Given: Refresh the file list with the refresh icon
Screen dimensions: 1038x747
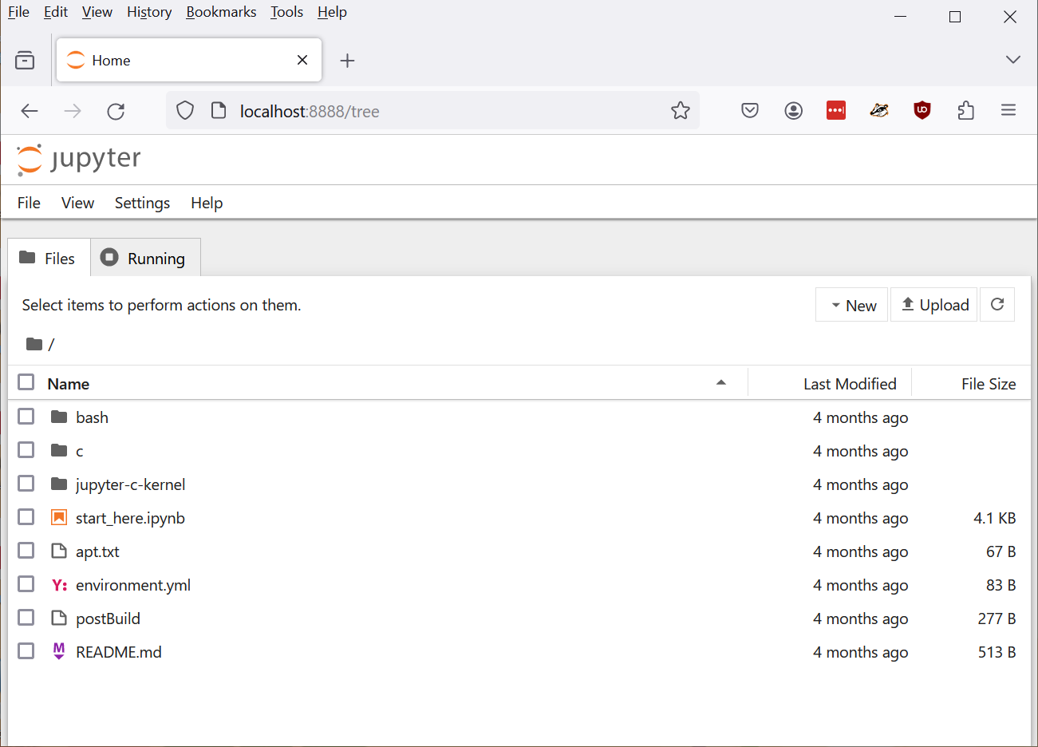Looking at the screenshot, I should click(997, 305).
